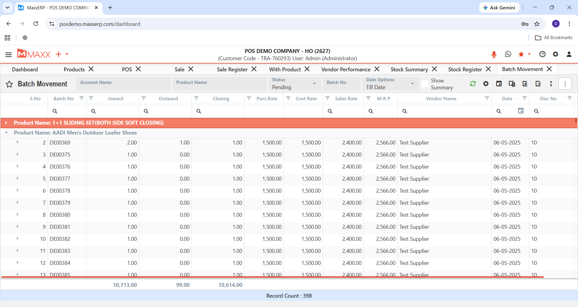Click the help question mark icon
Viewport: 578px width, 307px height.
[542, 54]
